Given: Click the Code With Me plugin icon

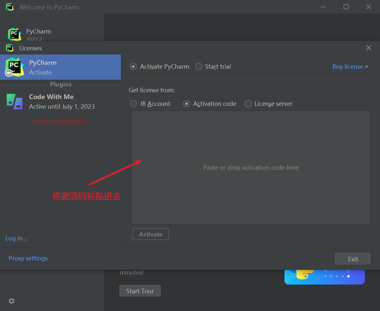Looking at the screenshot, I should click(x=15, y=102).
